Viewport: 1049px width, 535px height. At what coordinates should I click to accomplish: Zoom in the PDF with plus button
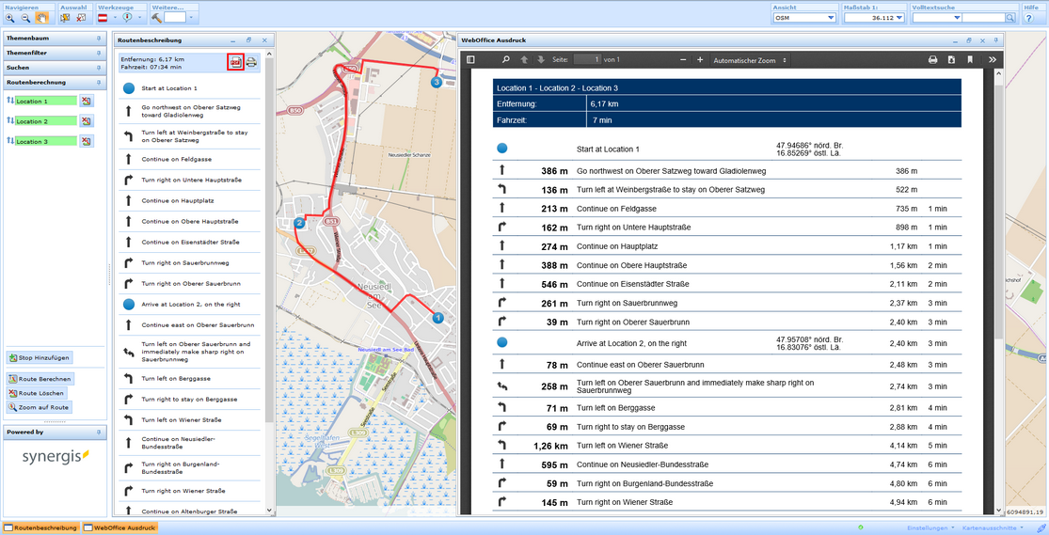[x=700, y=59]
